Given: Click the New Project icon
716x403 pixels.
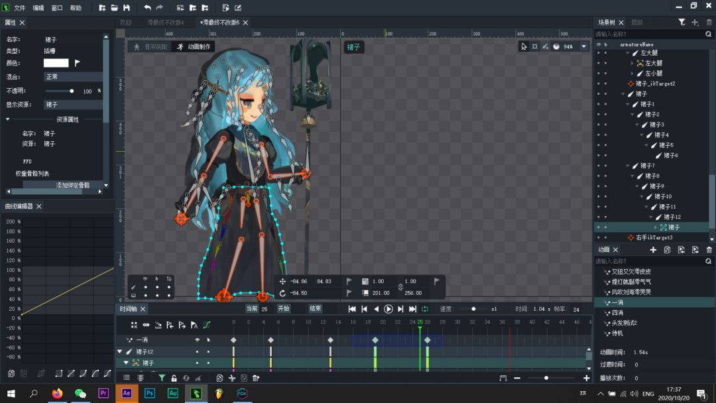Looking at the screenshot, I should pyautogui.click(x=102, y=8).
